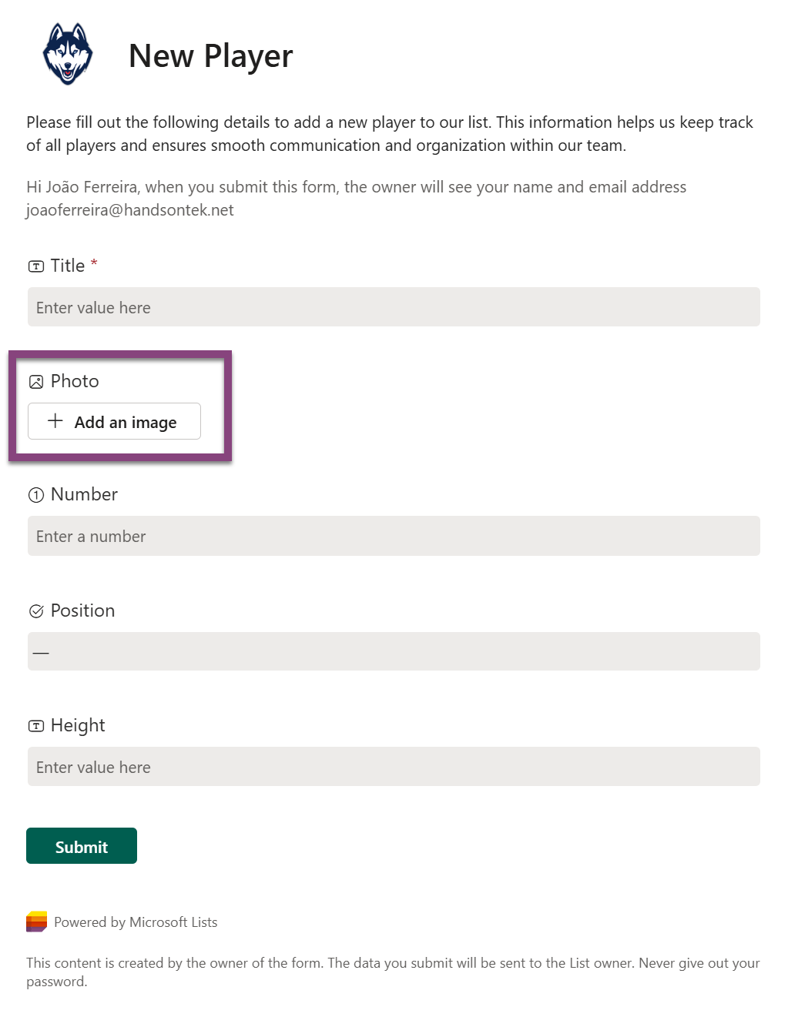This screenshot has height=1017, width=788.
Task: Click the text icon beside Title label
Action: (x=36, y=266)
